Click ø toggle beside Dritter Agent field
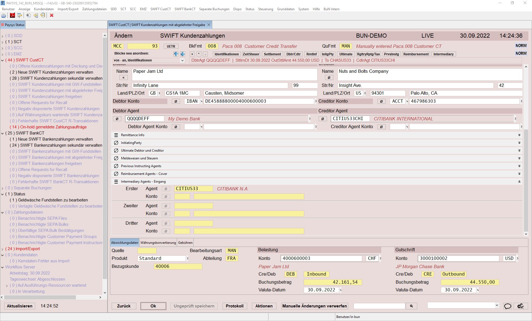 tap(166, 223)
